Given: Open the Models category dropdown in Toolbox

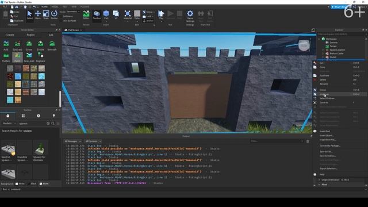Looking at the screenshot, I should (9, 123).
